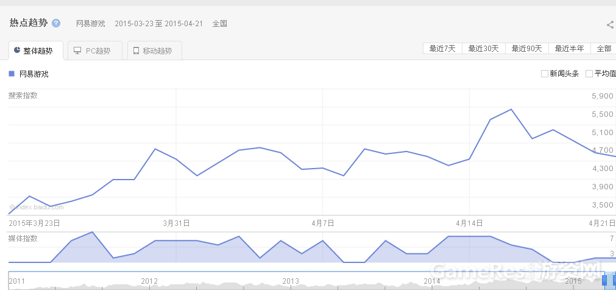
Task: Click the 2015年3月23日 date label
Action: [x=34, y=223]
